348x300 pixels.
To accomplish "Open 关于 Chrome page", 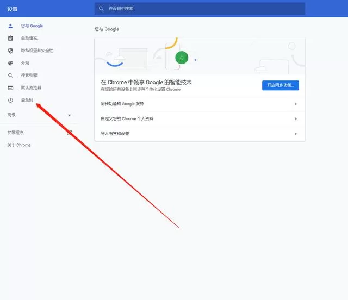I will click(x=19, y=145).
